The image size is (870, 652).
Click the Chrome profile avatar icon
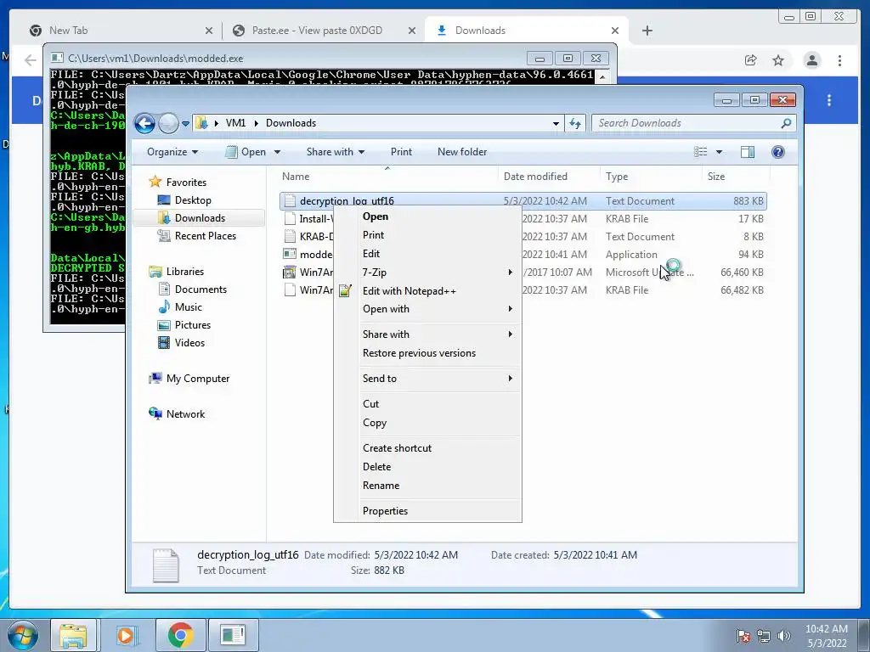(811, 60)
